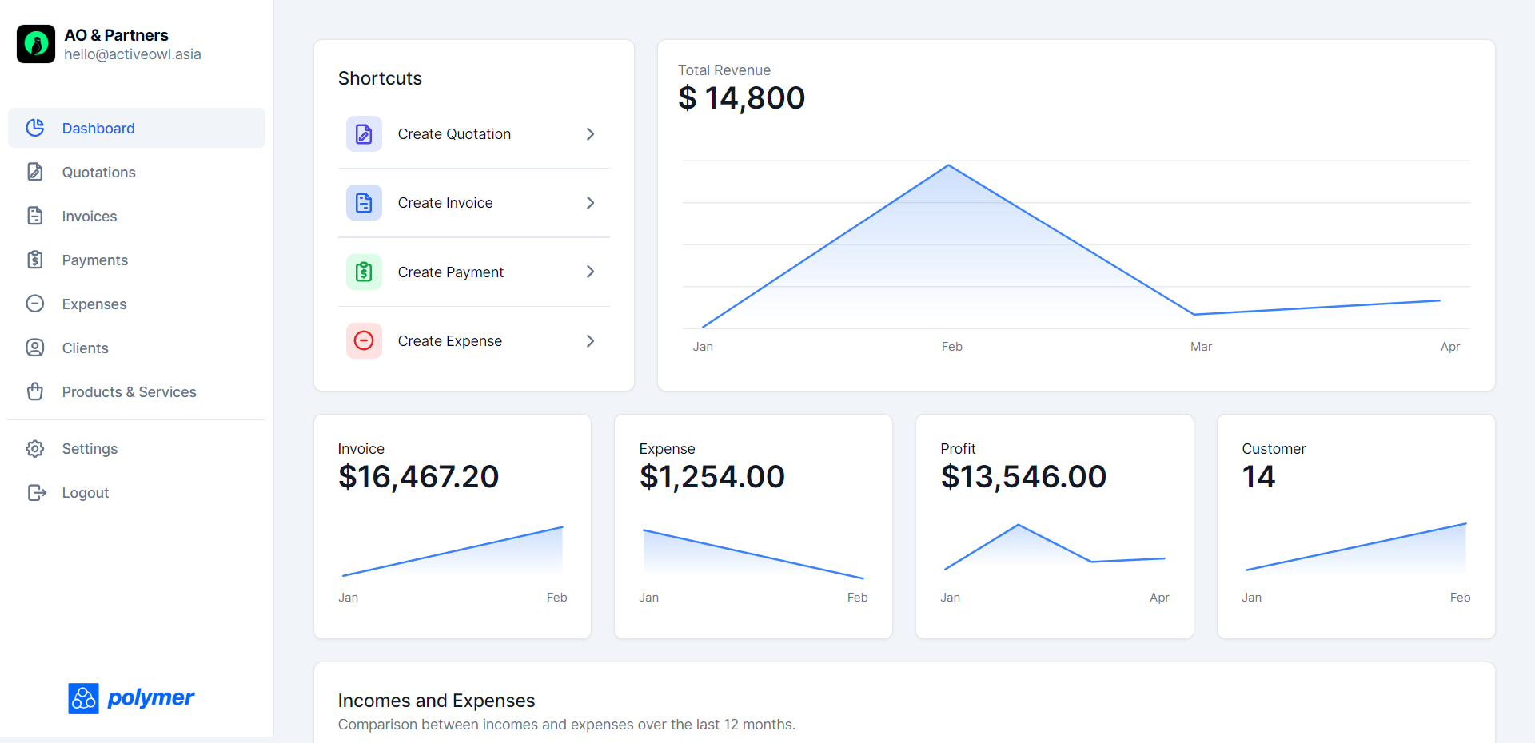
Task: Click the Payments clipboard icon in sidebar
Action: [x=35, y=260]
